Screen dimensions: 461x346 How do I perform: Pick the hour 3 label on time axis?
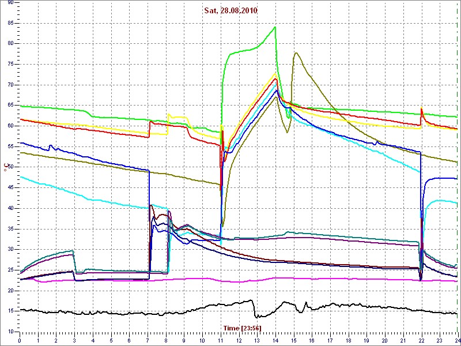tap(74, 340)
